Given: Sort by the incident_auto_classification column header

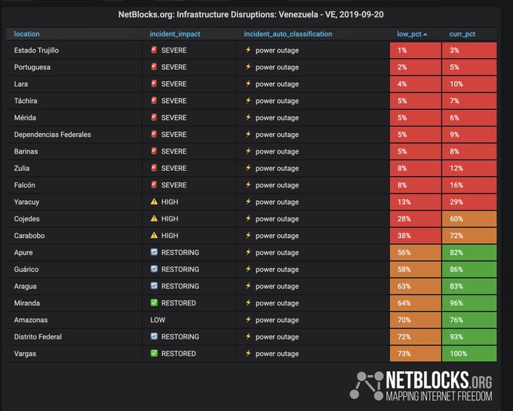Looking at the screenshot, I should tap(288, 34).
